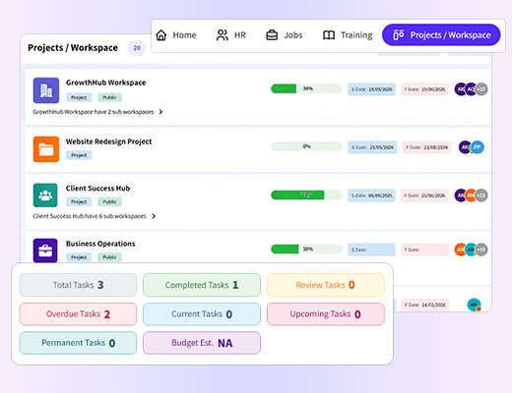
Task: Click the Client Success Hub progress bar
Action: click(x=306, y=196)
